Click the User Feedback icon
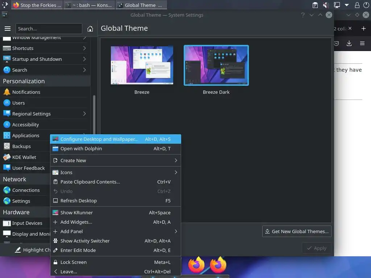 click(7, 168)
